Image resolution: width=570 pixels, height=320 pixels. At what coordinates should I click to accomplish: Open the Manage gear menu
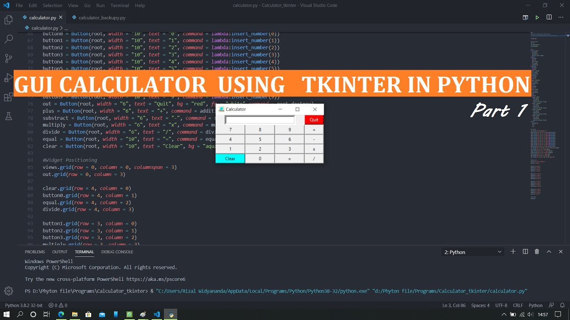[8, 291]
